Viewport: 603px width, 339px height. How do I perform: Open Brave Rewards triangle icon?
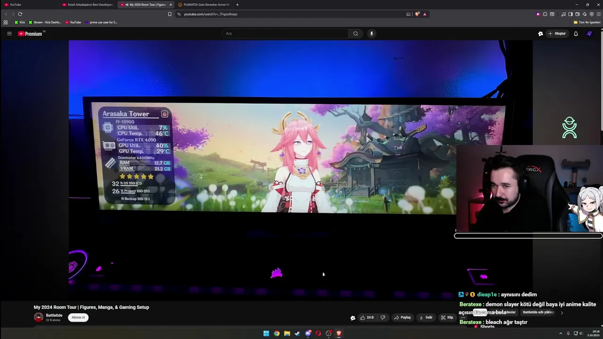coord(424,14)
